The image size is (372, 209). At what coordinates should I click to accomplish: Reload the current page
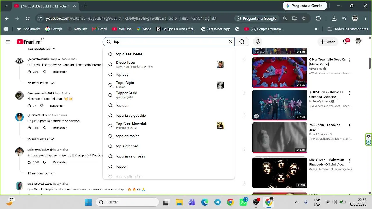tap(28, 18)
